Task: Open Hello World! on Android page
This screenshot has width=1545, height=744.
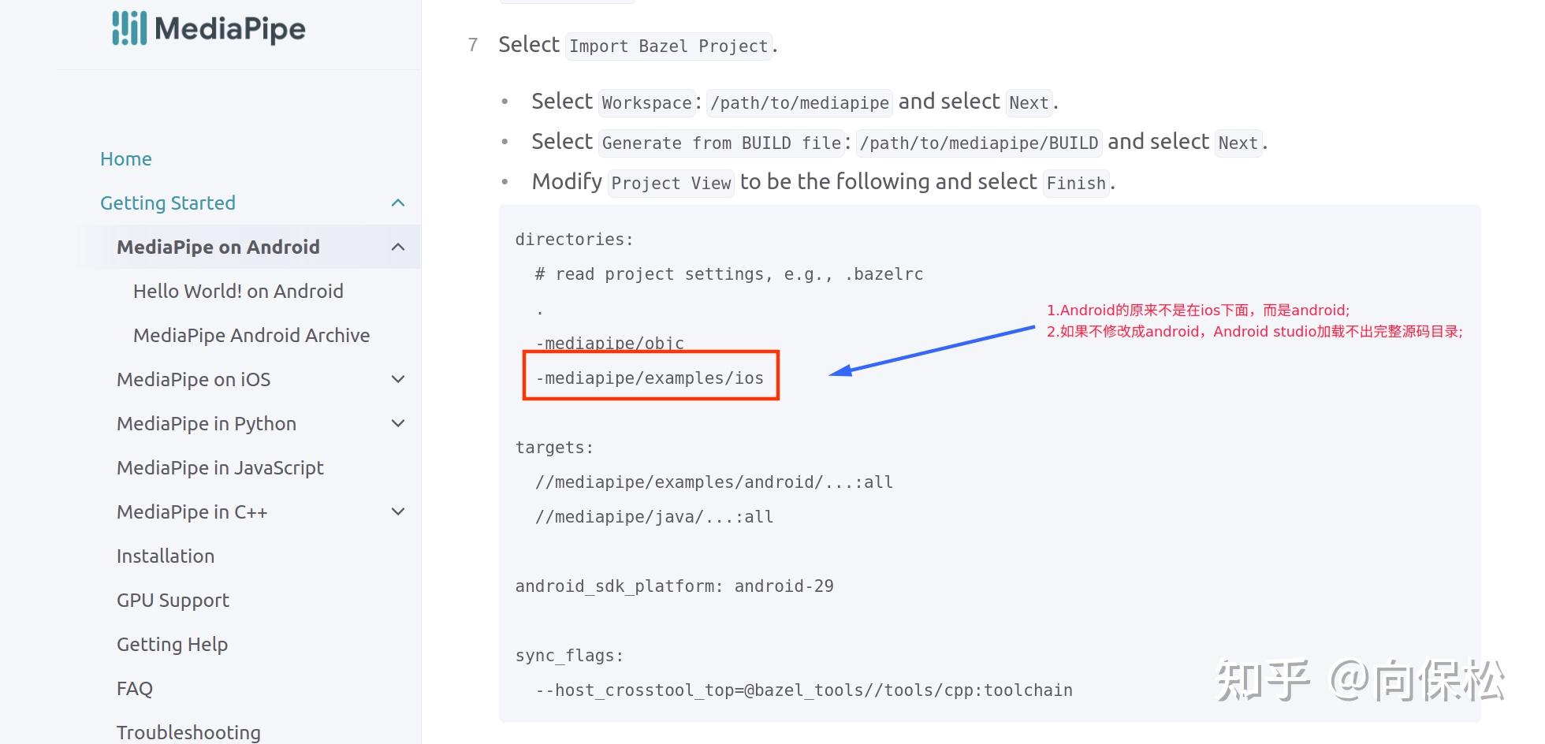Action: pyautogui.click(x=238, y=292)
